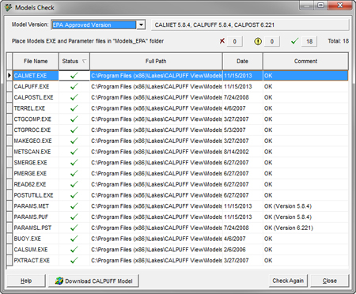Open the Model Version dropdown arrow
Screen dimensions: 356x294
pyautogui.click(x=141, y=24)
